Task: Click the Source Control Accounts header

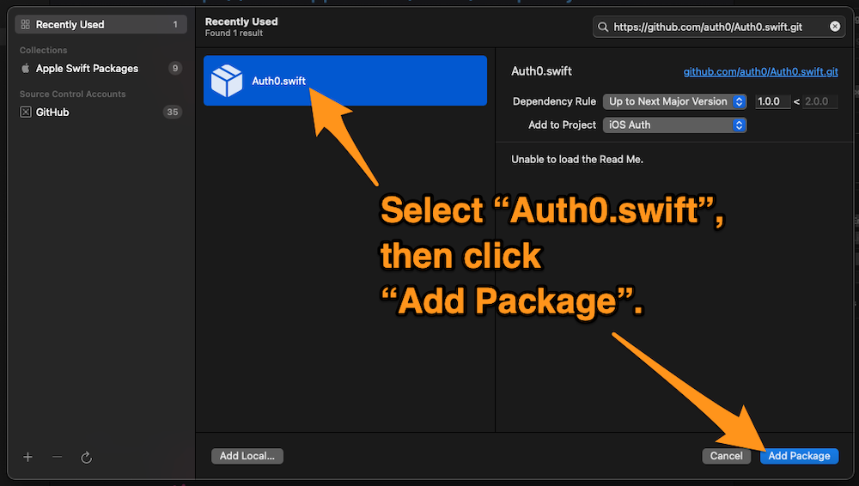Action: (73, 94)
